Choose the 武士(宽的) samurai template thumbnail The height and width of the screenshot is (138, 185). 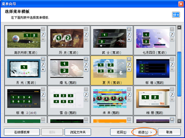coord(110,38)
